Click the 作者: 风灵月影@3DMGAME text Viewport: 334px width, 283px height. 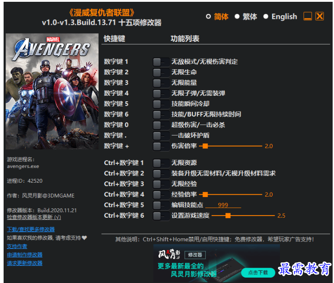click(41, 196)
